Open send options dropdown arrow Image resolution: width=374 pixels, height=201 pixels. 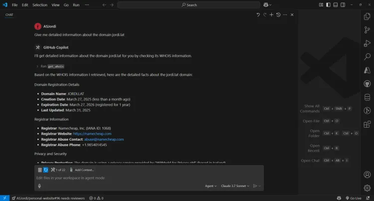point(259,186)
